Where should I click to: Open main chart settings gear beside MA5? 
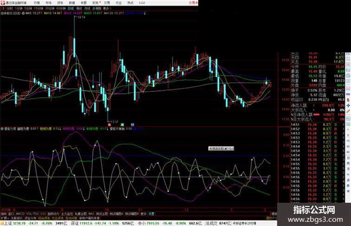23,13
